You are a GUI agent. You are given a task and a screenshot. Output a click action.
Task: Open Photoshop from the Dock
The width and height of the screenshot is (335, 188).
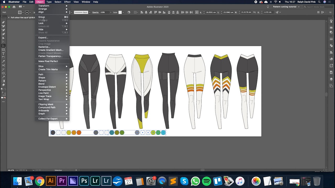click(x=84, y=181)
